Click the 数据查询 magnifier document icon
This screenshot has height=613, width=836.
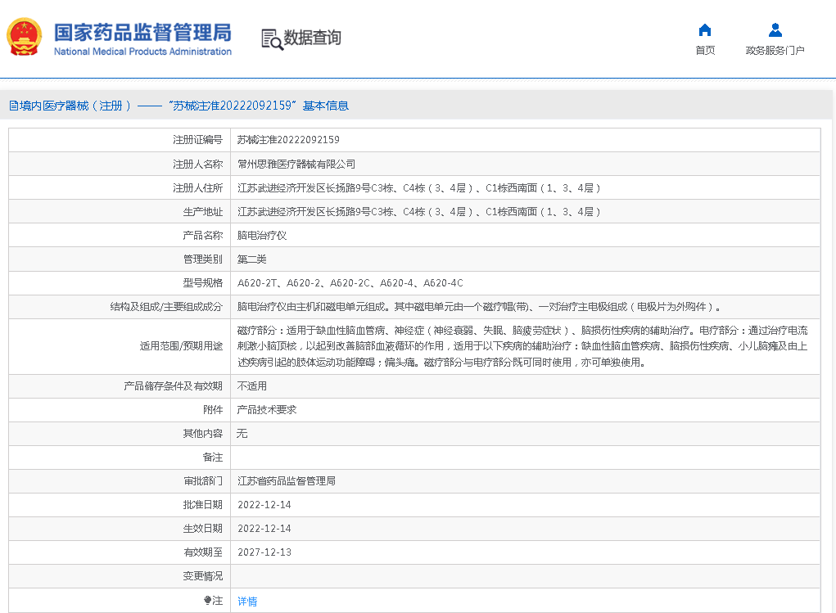[272, 38]
